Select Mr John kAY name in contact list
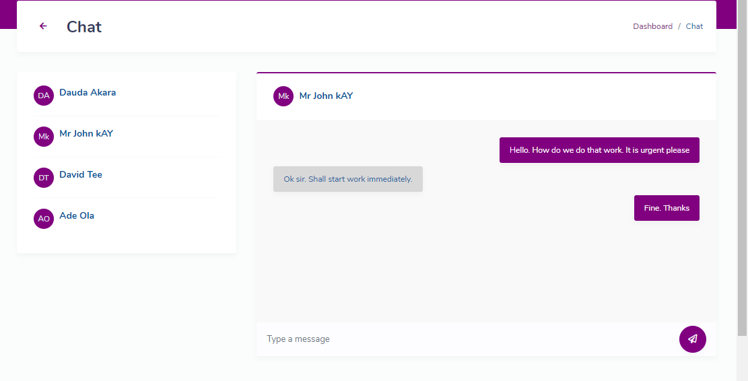 pyautogui.click(x=86, y=133)
